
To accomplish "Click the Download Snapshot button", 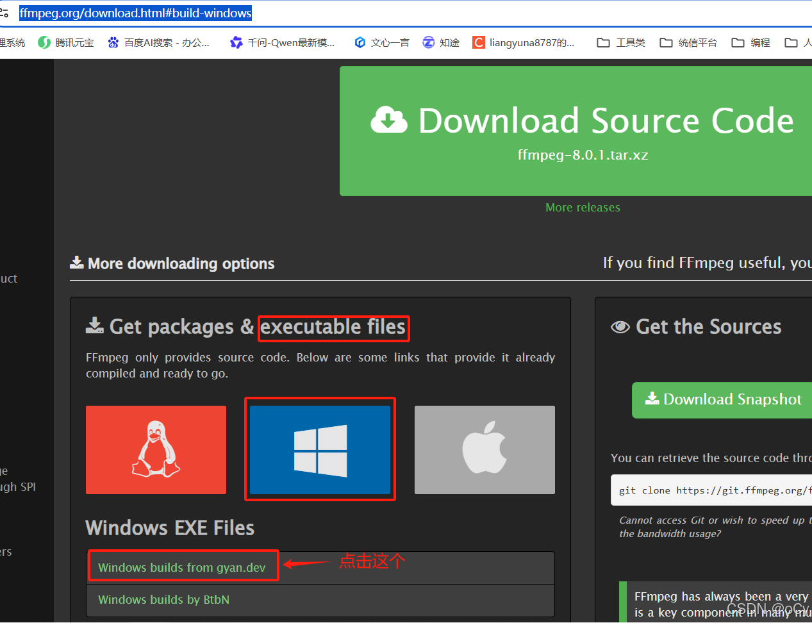I will tap(722, 400).
